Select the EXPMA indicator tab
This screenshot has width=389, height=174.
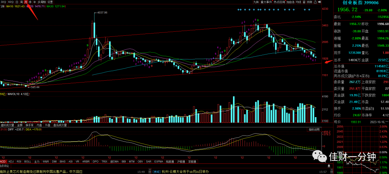[159, 162]
